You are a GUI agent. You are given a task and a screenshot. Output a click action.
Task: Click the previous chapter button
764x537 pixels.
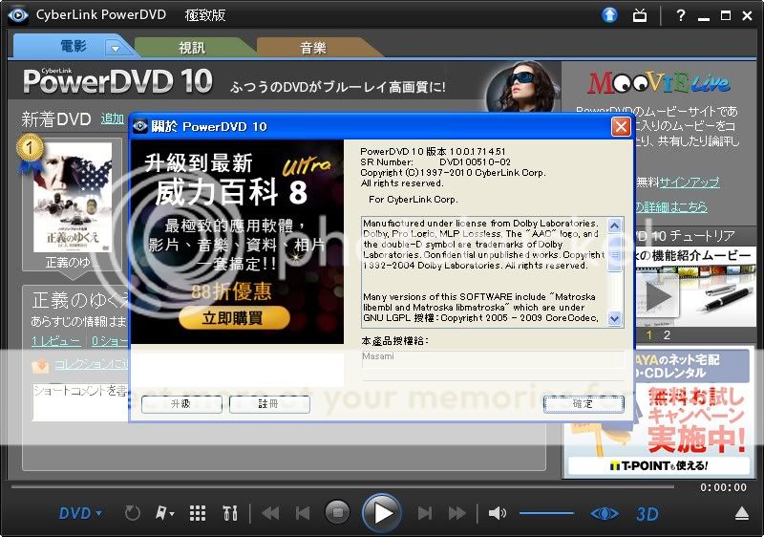click(x=303, y=513)
